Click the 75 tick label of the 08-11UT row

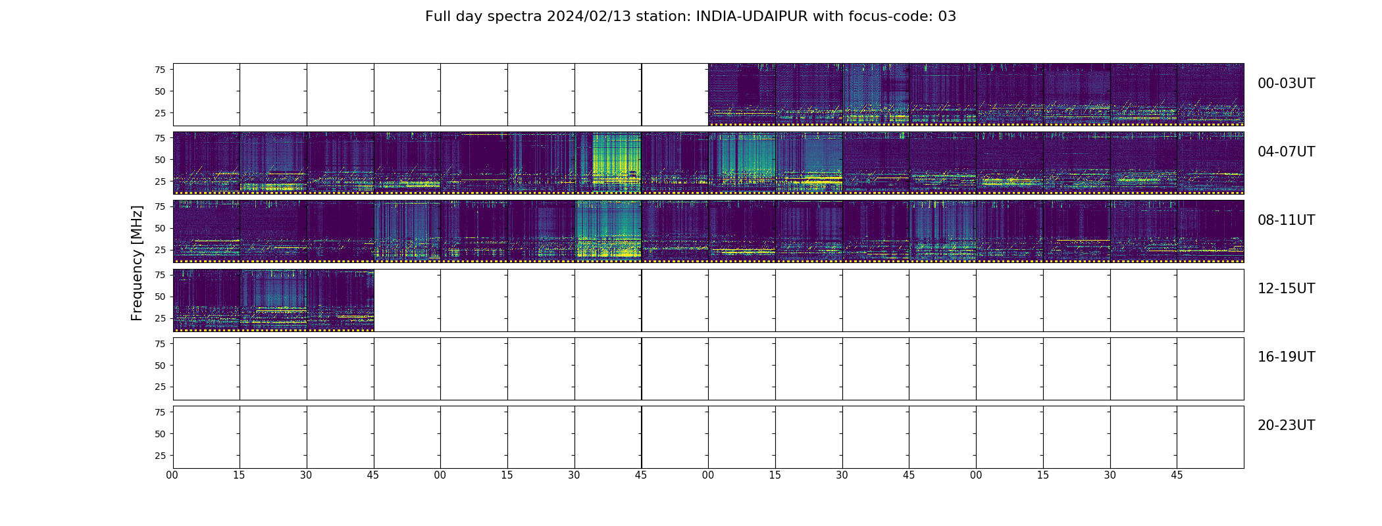point(160,206)
